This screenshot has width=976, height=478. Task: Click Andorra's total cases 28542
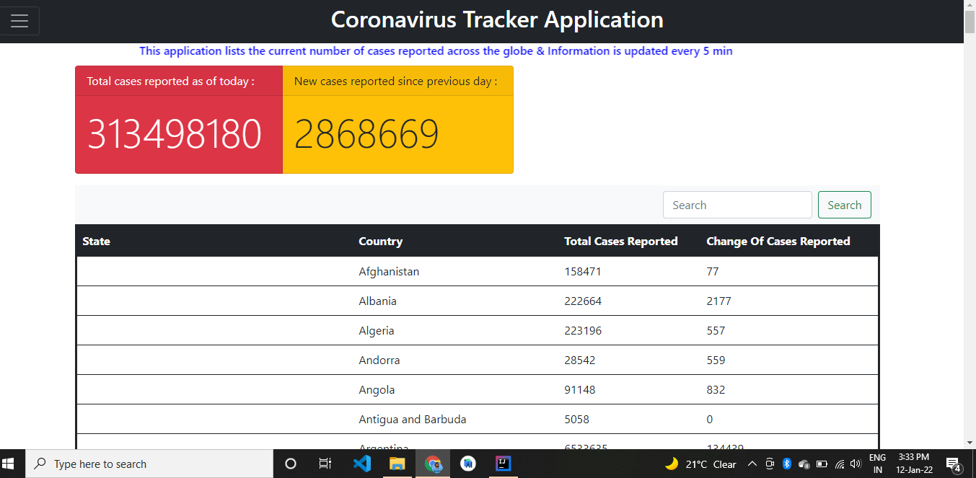pyautogui.click(x=580, y=360)
